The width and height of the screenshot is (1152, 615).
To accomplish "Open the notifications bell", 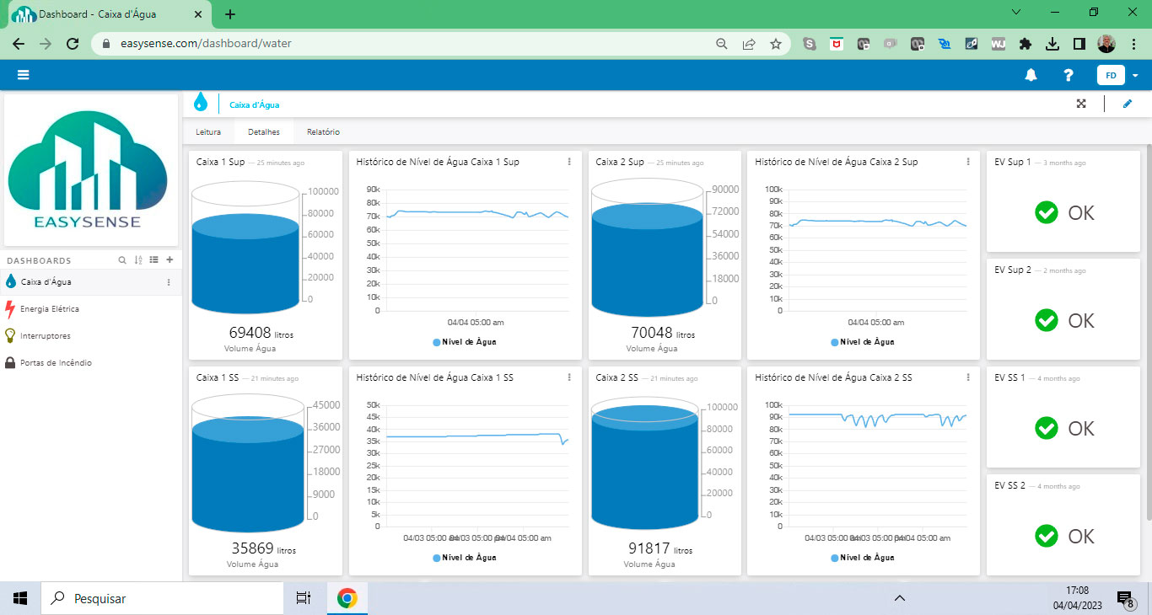I will (1031, 75).
